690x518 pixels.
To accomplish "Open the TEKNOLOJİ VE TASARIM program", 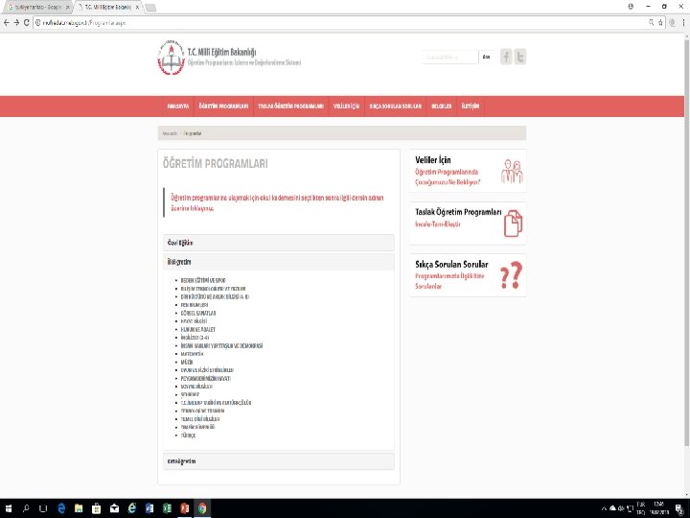I will pos(202,411).
